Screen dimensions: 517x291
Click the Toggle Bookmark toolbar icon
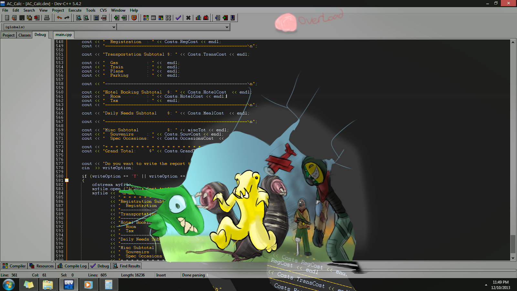click(96, 18)
